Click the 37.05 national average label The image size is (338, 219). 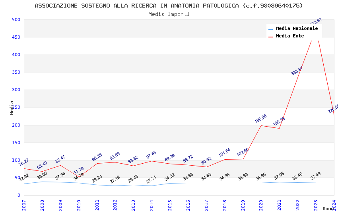click(x=279, y=176)
